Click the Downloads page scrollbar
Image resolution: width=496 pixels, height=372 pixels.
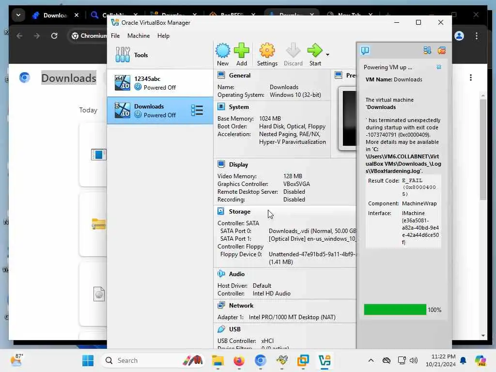click(483, 149)
